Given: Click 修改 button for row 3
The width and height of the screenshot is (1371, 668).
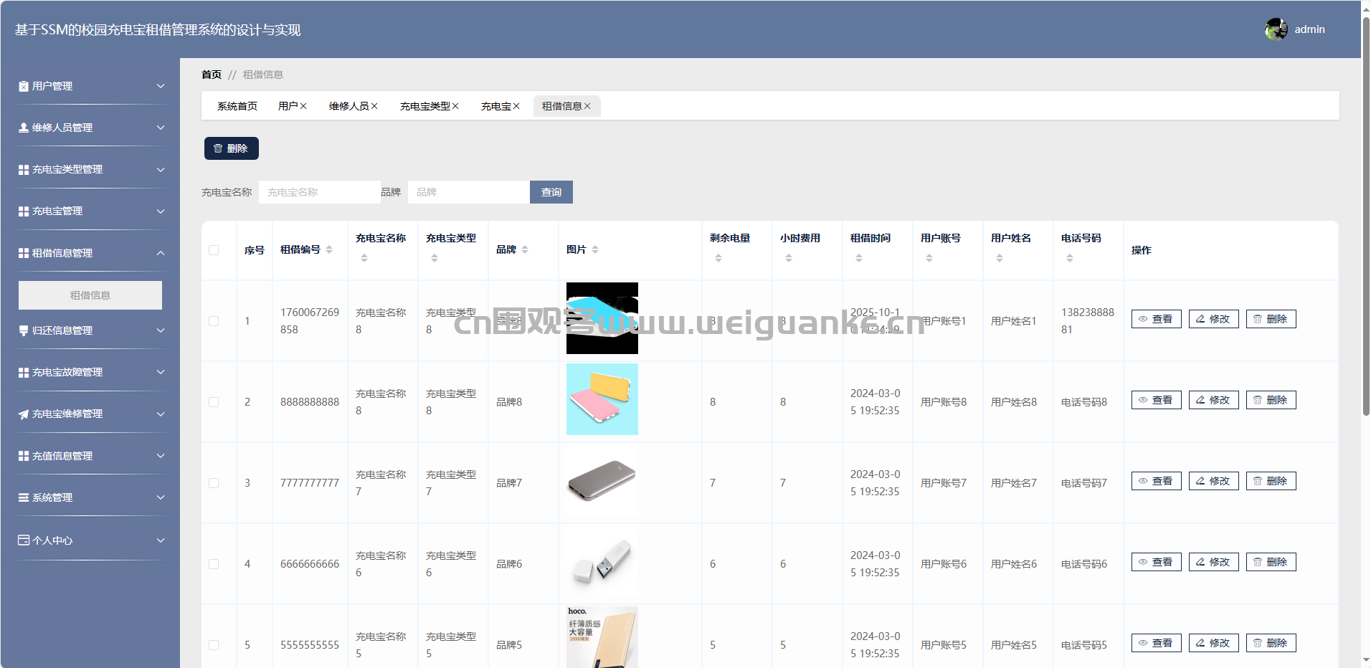Looking at the screenshot, I should pos(1213,481).
